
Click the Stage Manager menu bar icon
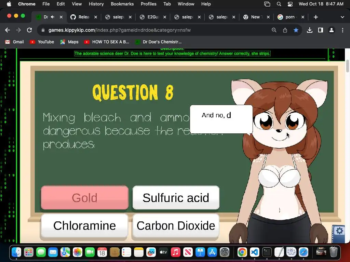pos(267,4)
